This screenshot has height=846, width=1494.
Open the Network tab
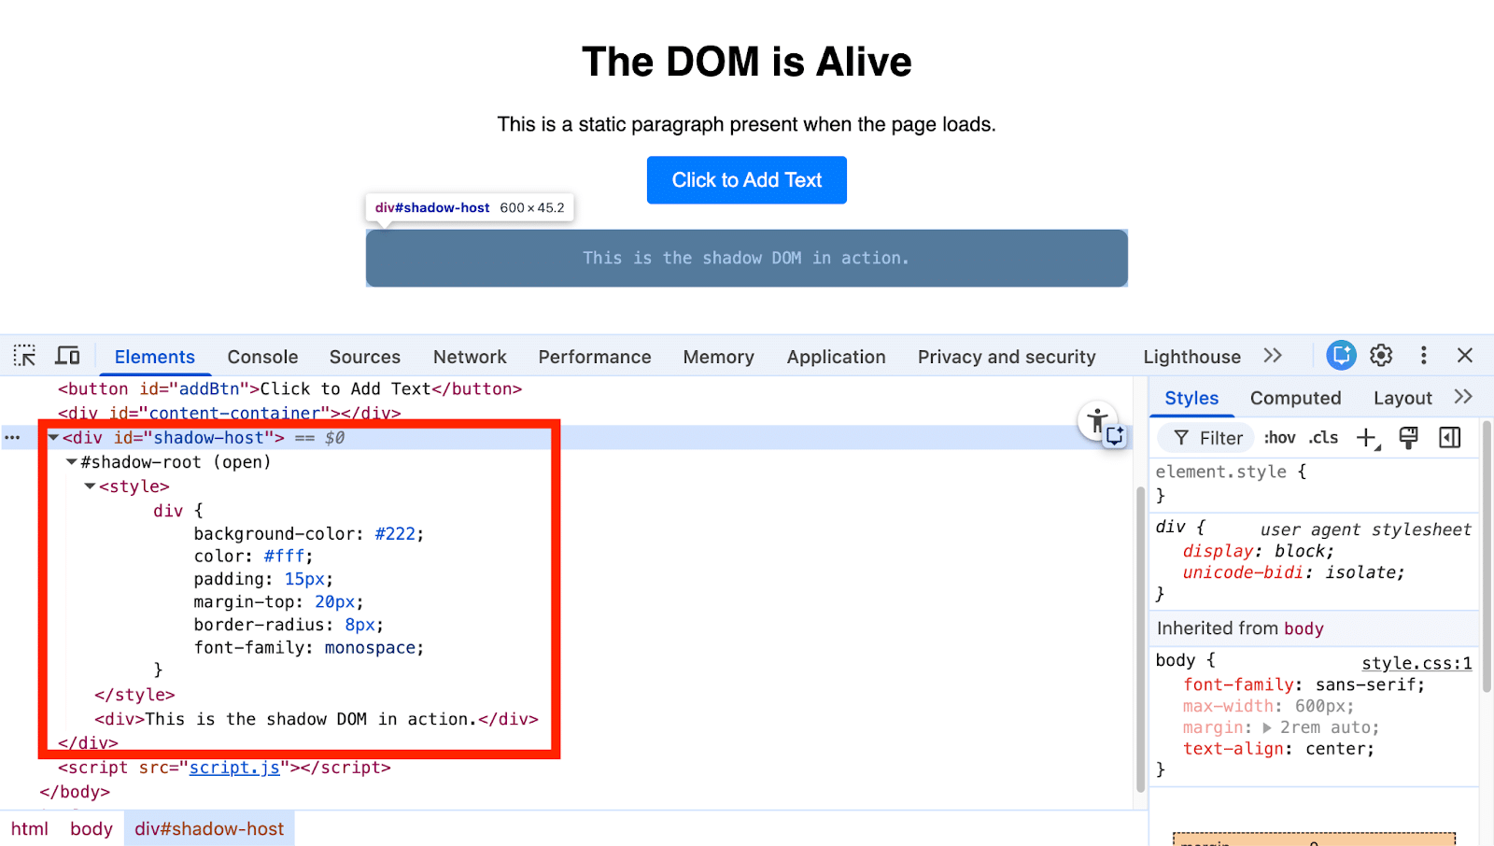(x=470, y=357)
